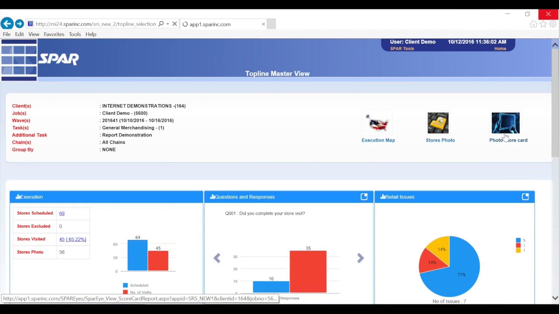Viewport: 559px width, 314px height.
Task: Click the Execution panel header
Action: (106, 197)
